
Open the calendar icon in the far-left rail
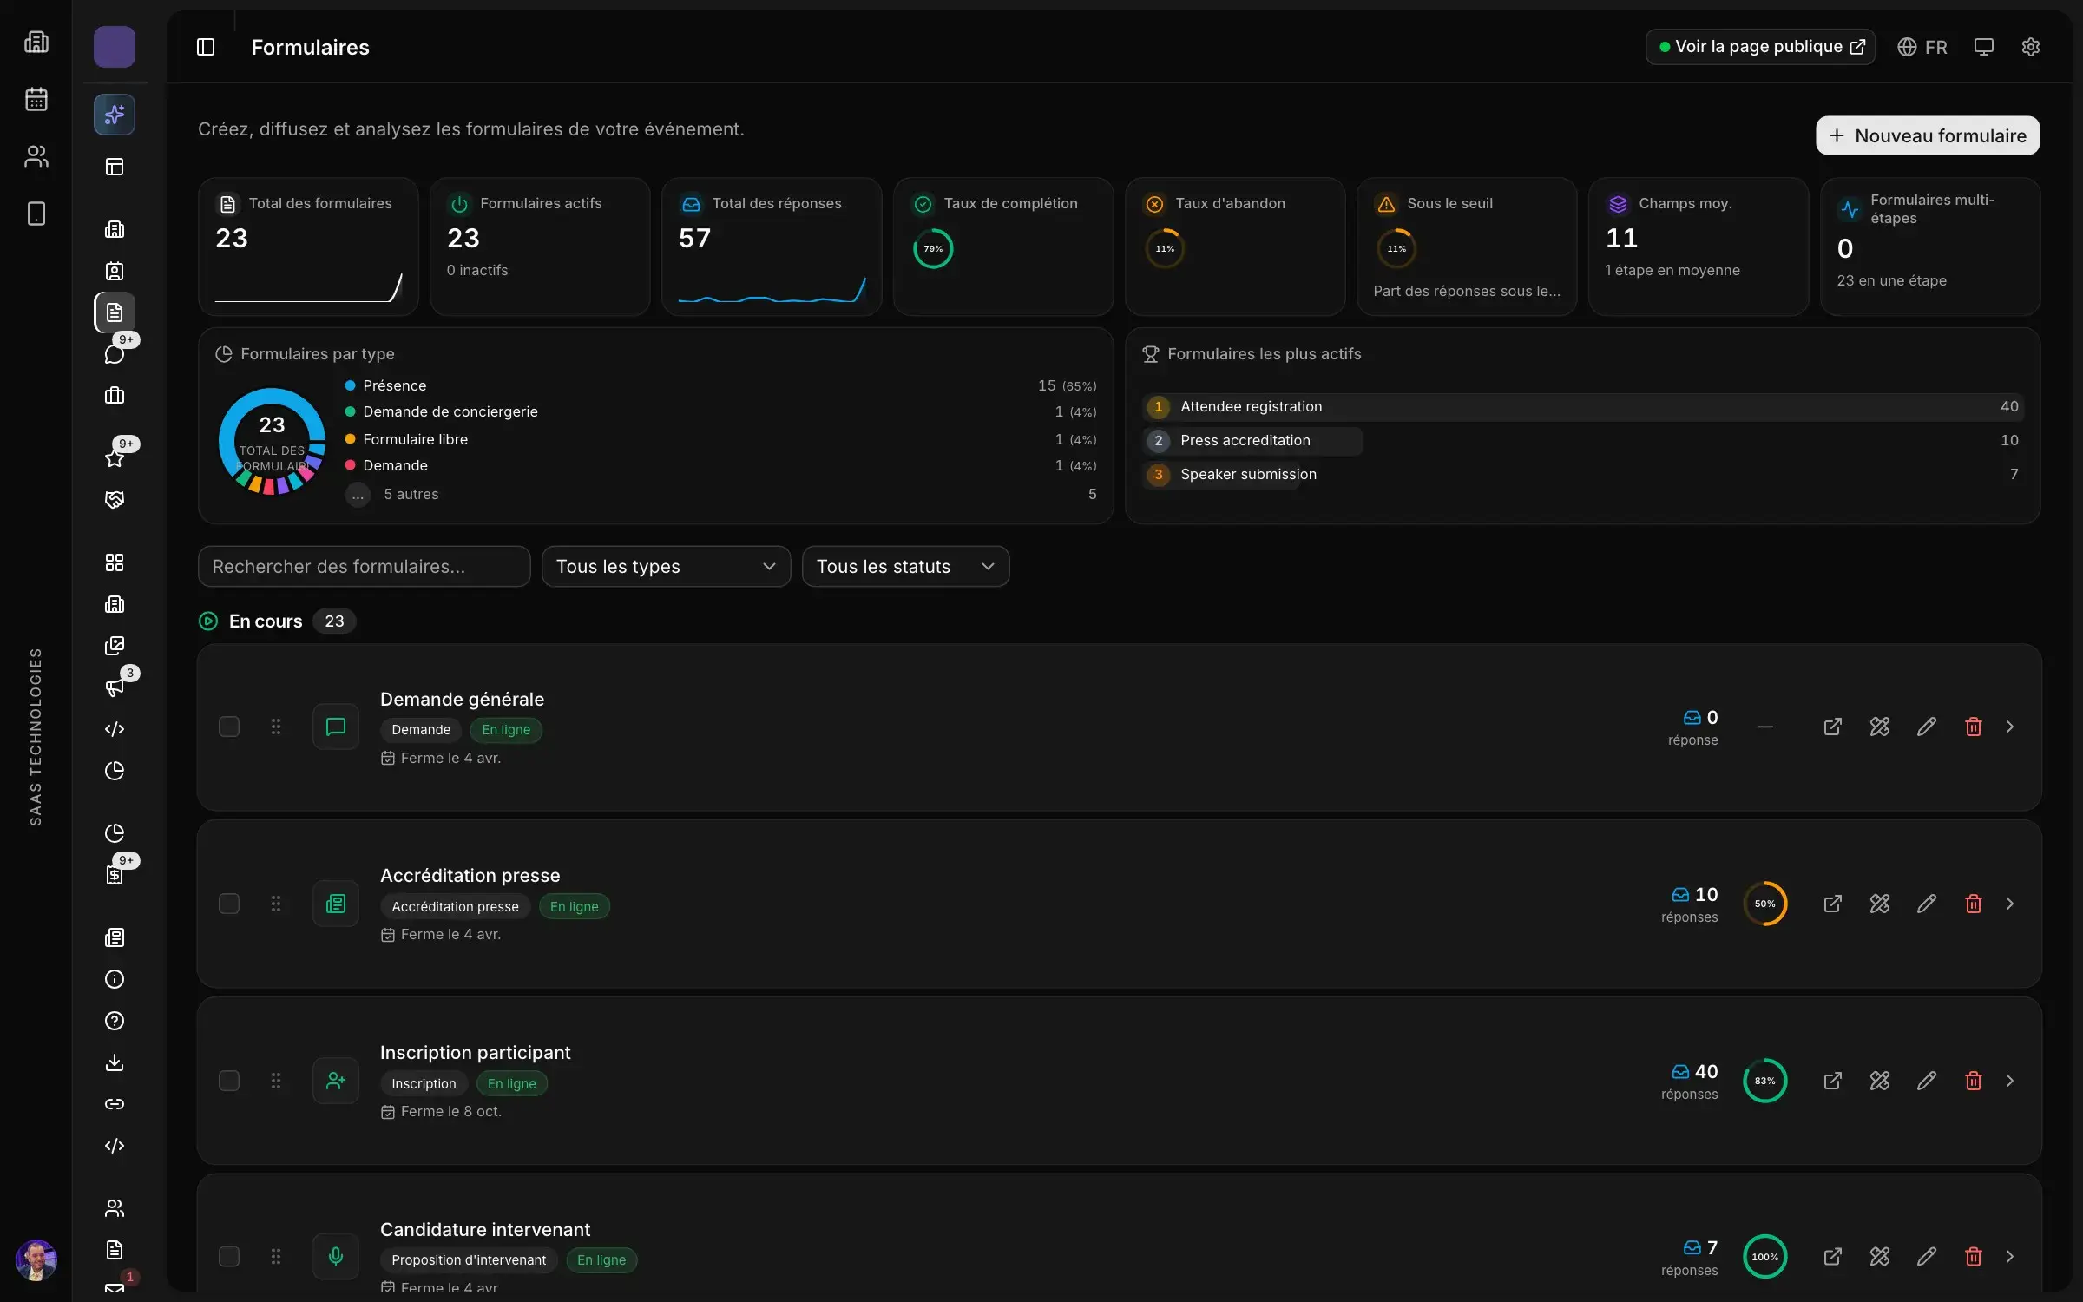(x=36, y=99)
